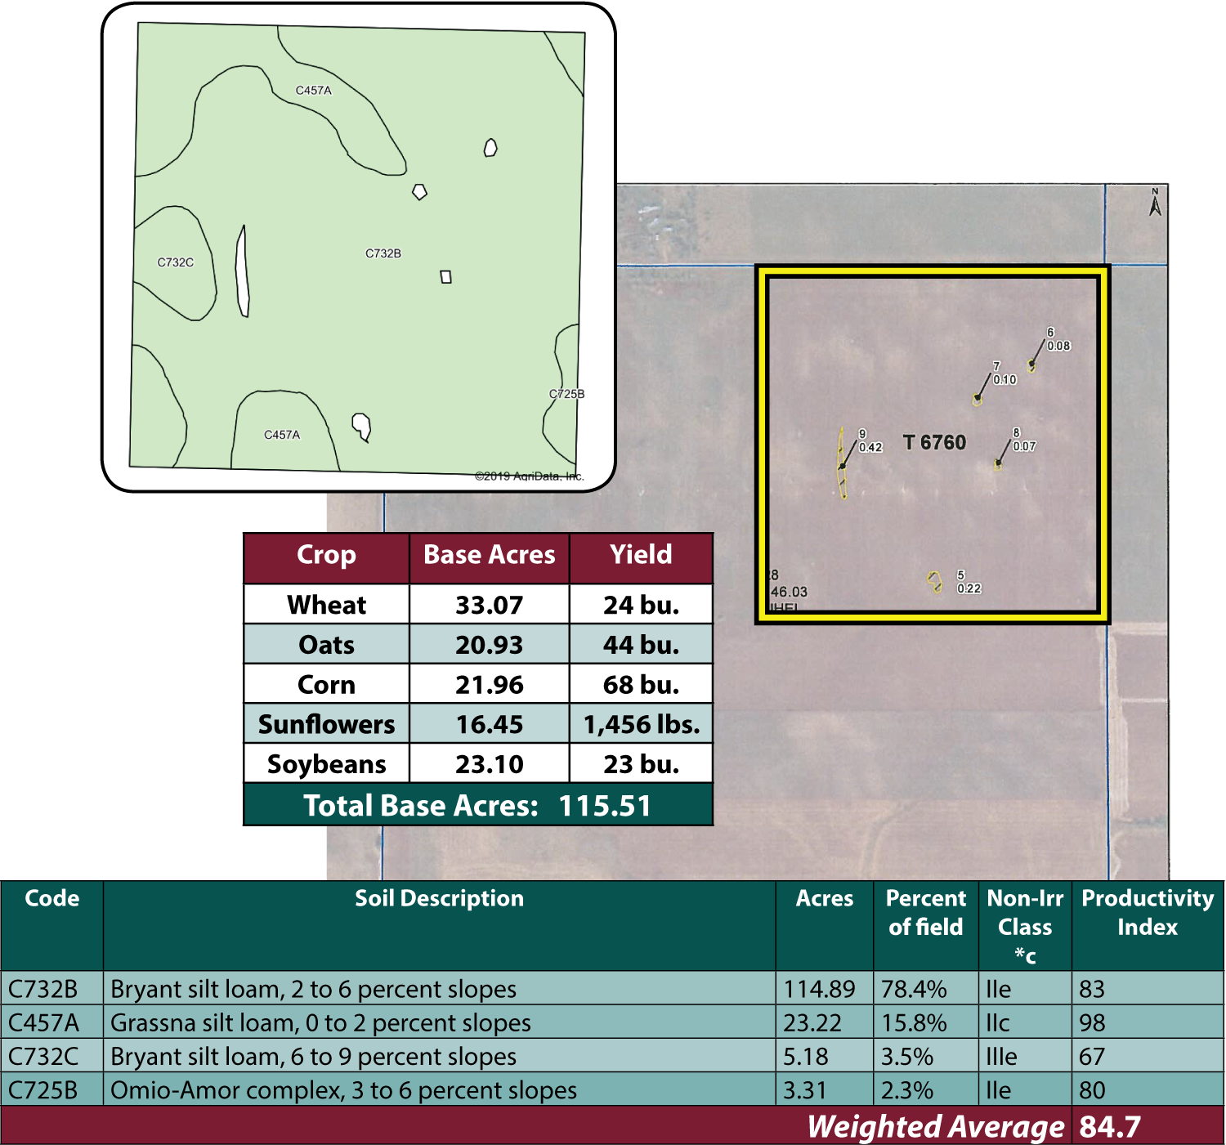Select the yellow outlined area marked 5
1226x1145 pixels.
click(935, 581)
